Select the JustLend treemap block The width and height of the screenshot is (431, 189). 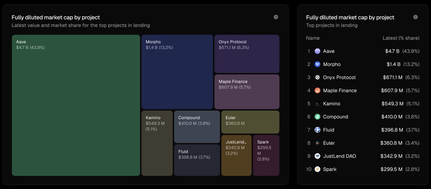[x=237, y=155]
